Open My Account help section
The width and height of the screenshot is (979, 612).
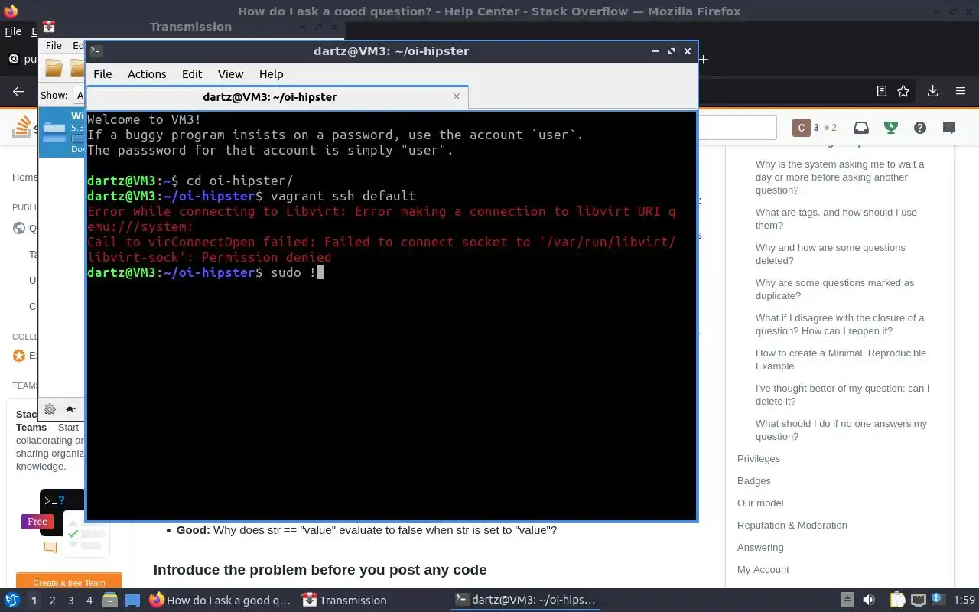pos(763,570)
